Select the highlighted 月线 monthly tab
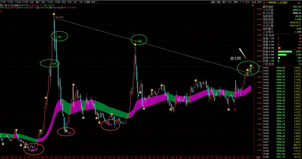This screenshot has height=159, width=302. coord(43,2)
